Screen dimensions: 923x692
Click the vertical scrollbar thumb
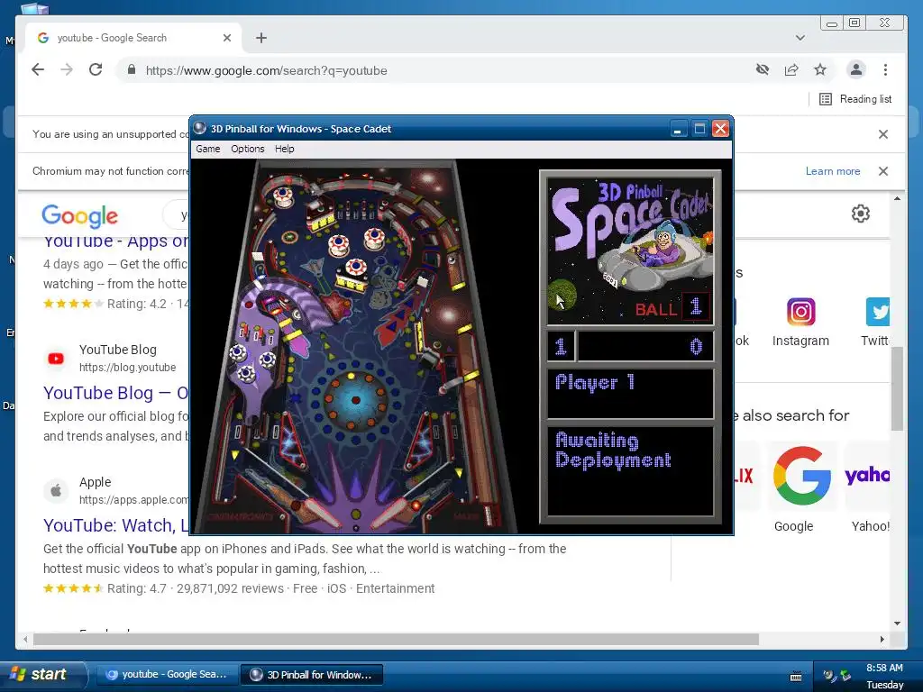(x=897, y=388)
